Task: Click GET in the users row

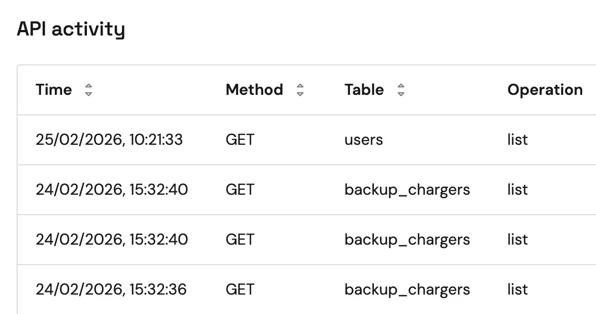Action: (x=240, y=140)
